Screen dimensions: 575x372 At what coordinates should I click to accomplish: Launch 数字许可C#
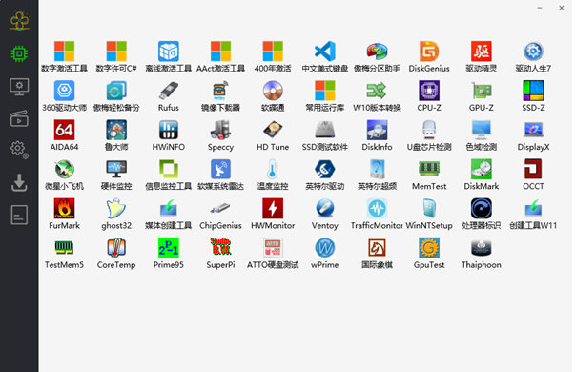pyautogui.click(x=116, y=56)
